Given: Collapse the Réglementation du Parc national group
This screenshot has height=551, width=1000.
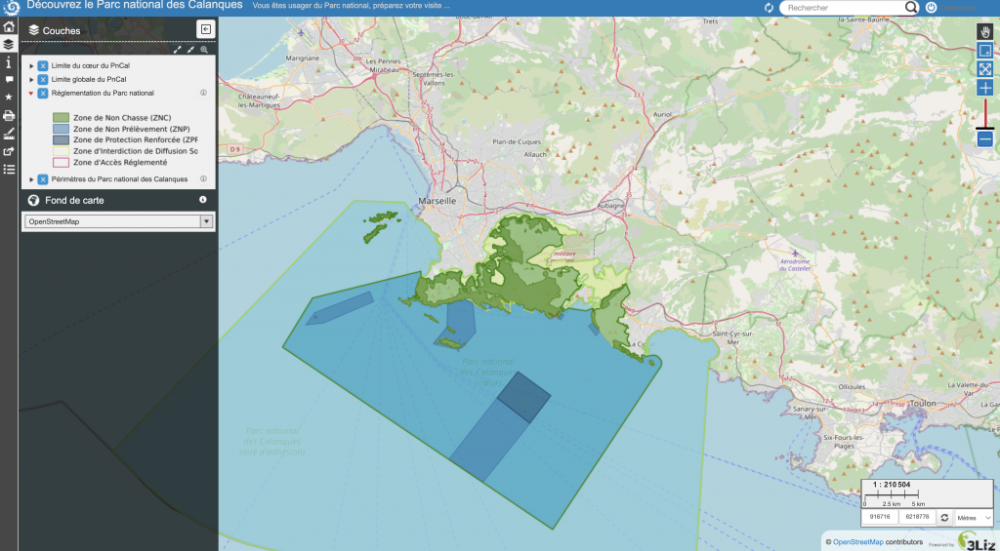Looking at the screenshot, I should (x=31, y=94).
